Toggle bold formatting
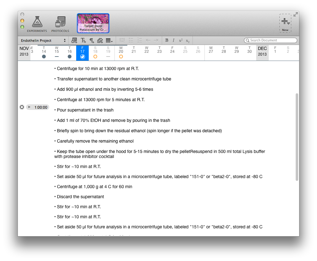 click(167, 40)
